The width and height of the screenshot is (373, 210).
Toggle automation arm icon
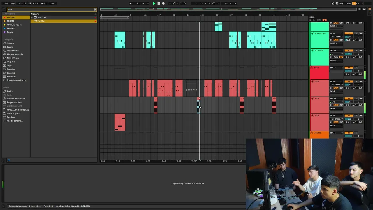pyautogui.click(x=174, y=3)
